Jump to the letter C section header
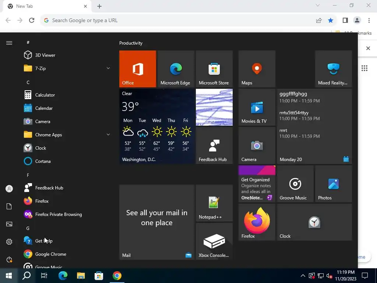377x283 pixels. (x=28, y=82)
